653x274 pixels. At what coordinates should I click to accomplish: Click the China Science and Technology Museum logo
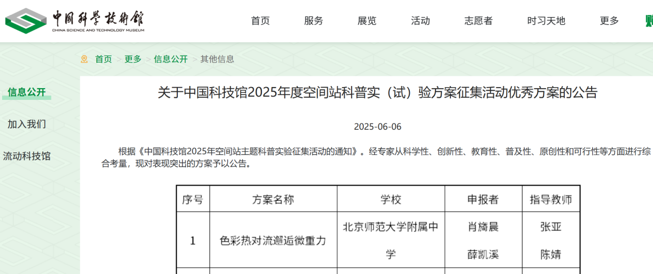click(x=75, y=20)
